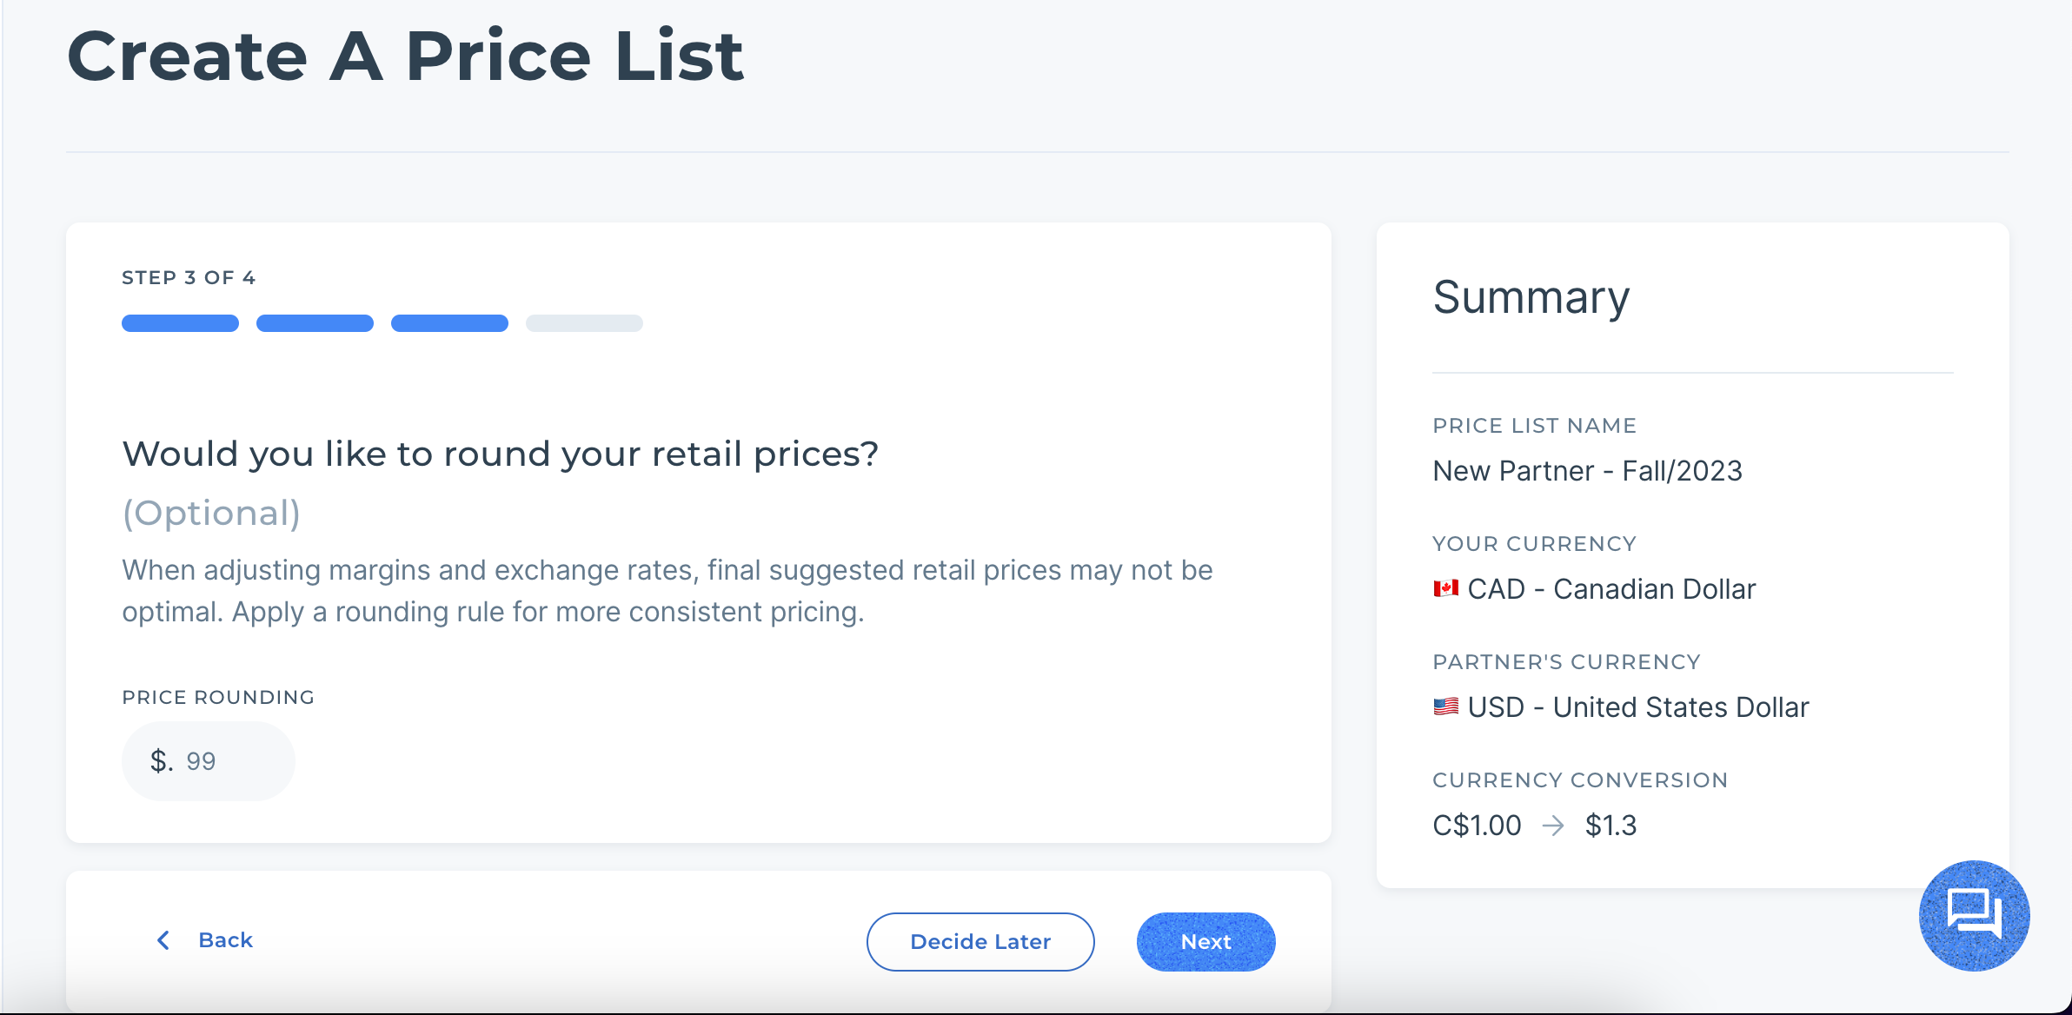This screenshot has height=1015, width=2072.
Task: Click the second progress step bar
Action: coord(315,323)
